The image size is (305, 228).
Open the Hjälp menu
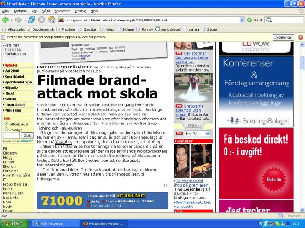94,11
